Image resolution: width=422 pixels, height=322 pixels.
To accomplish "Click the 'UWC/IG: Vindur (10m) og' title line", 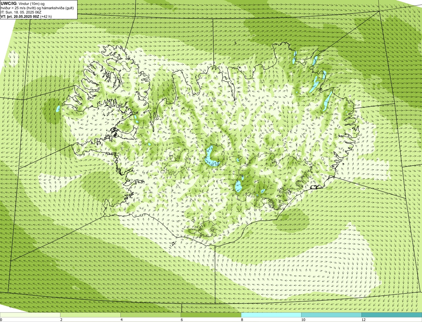I will coord(23,3).
